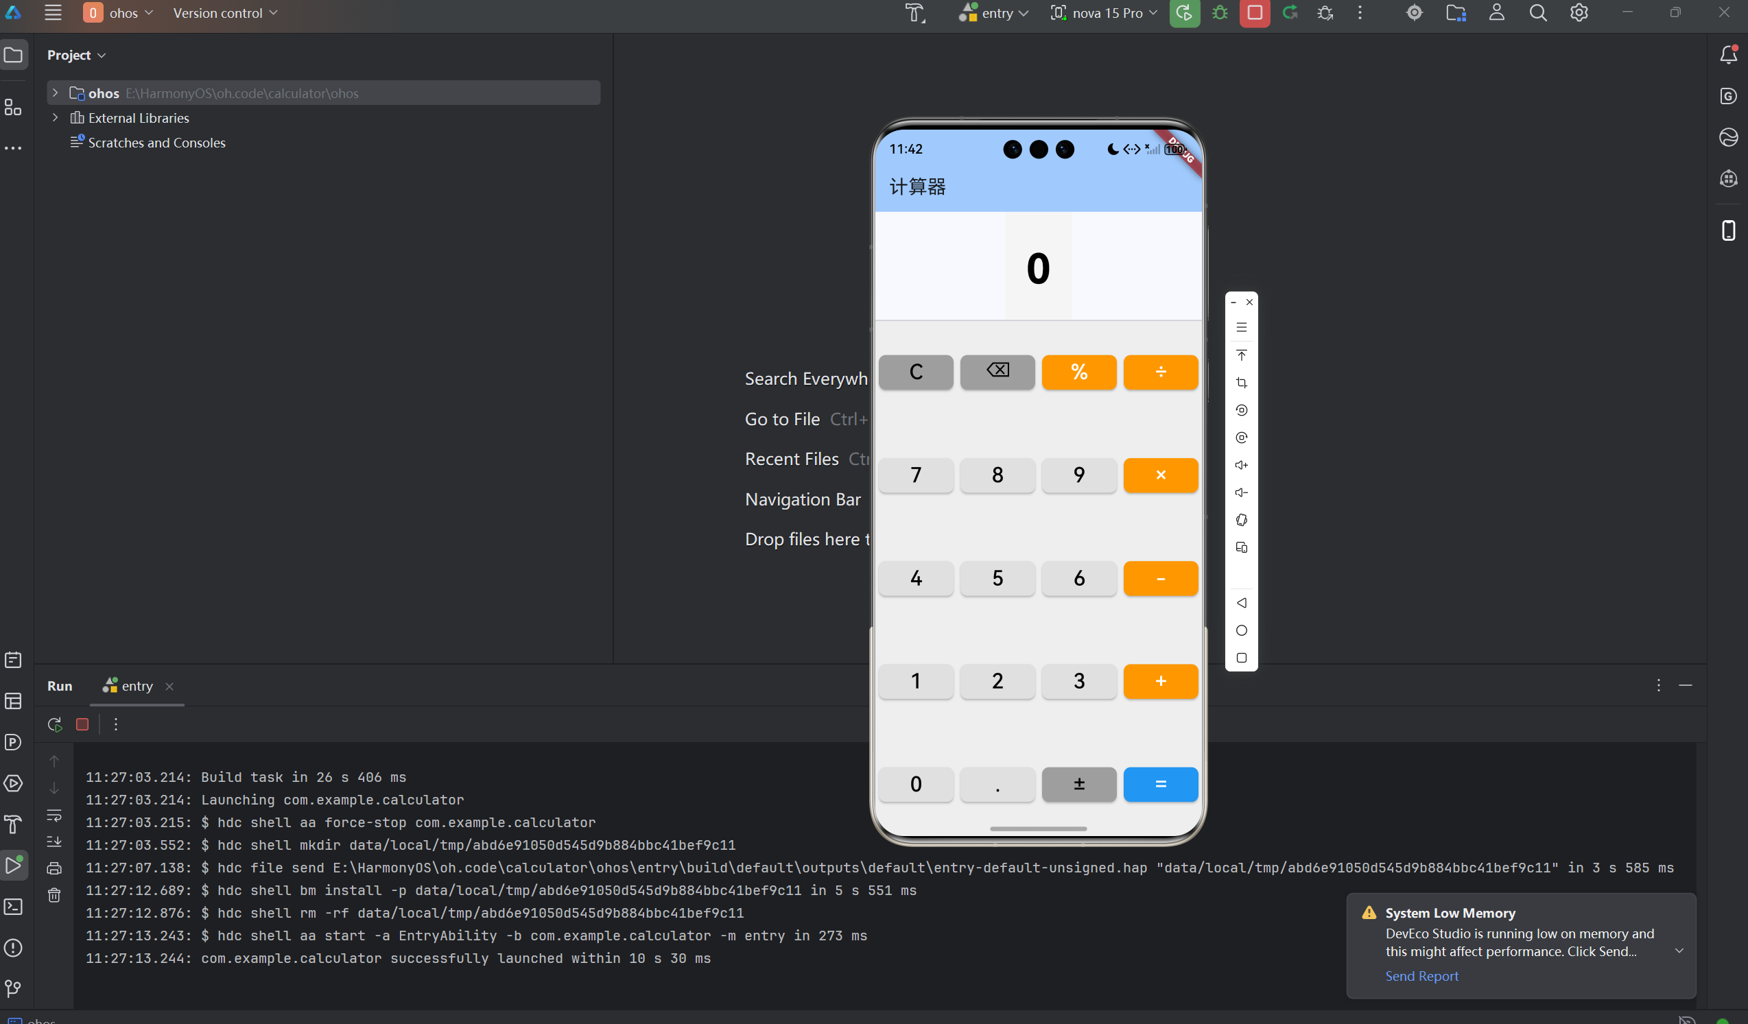Open the Notifications bell icon
This screenshot has width=1748, height=1024.
(x=1728, y=55)
